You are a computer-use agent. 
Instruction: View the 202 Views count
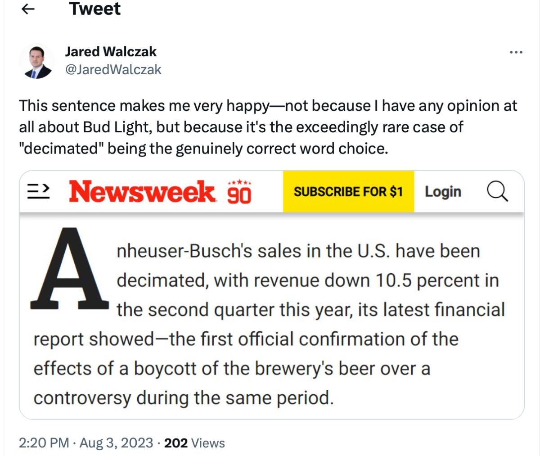pyautogui.click(x=194, y=443)
